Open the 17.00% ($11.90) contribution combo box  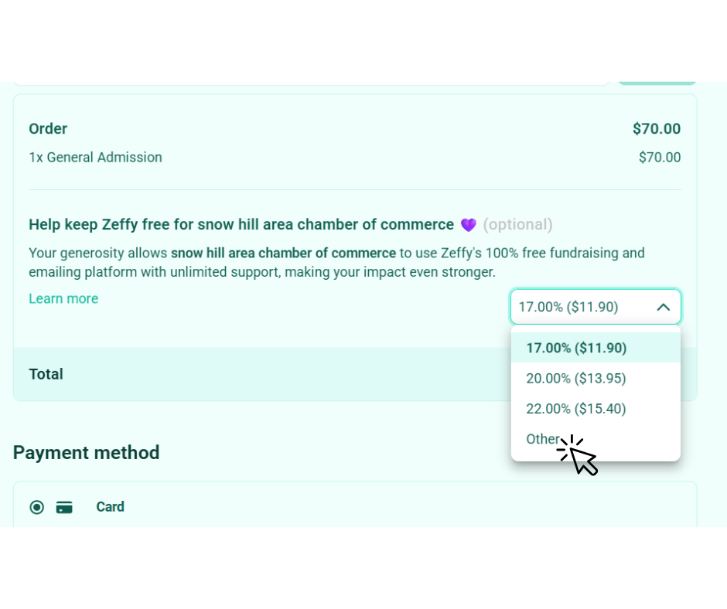point(596,307)
